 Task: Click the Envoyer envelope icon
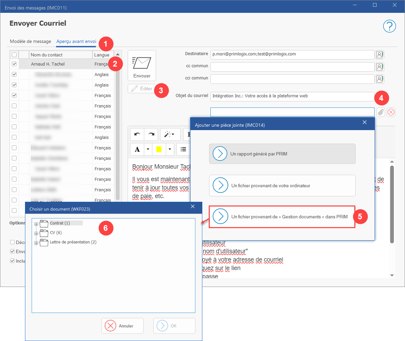coord(142,63)
